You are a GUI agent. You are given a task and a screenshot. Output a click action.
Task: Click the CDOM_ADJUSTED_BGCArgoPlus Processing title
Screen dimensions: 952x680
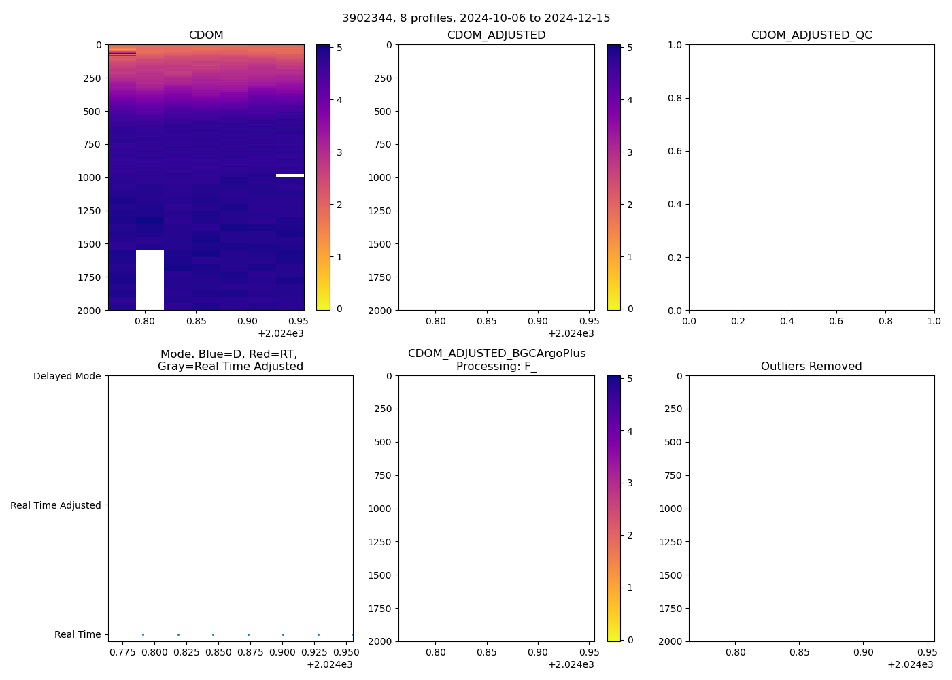point(496,360)
